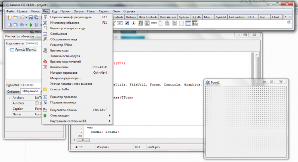Click the New unit toolbar icon
This screenshot has width=298, height=162.
9,17
